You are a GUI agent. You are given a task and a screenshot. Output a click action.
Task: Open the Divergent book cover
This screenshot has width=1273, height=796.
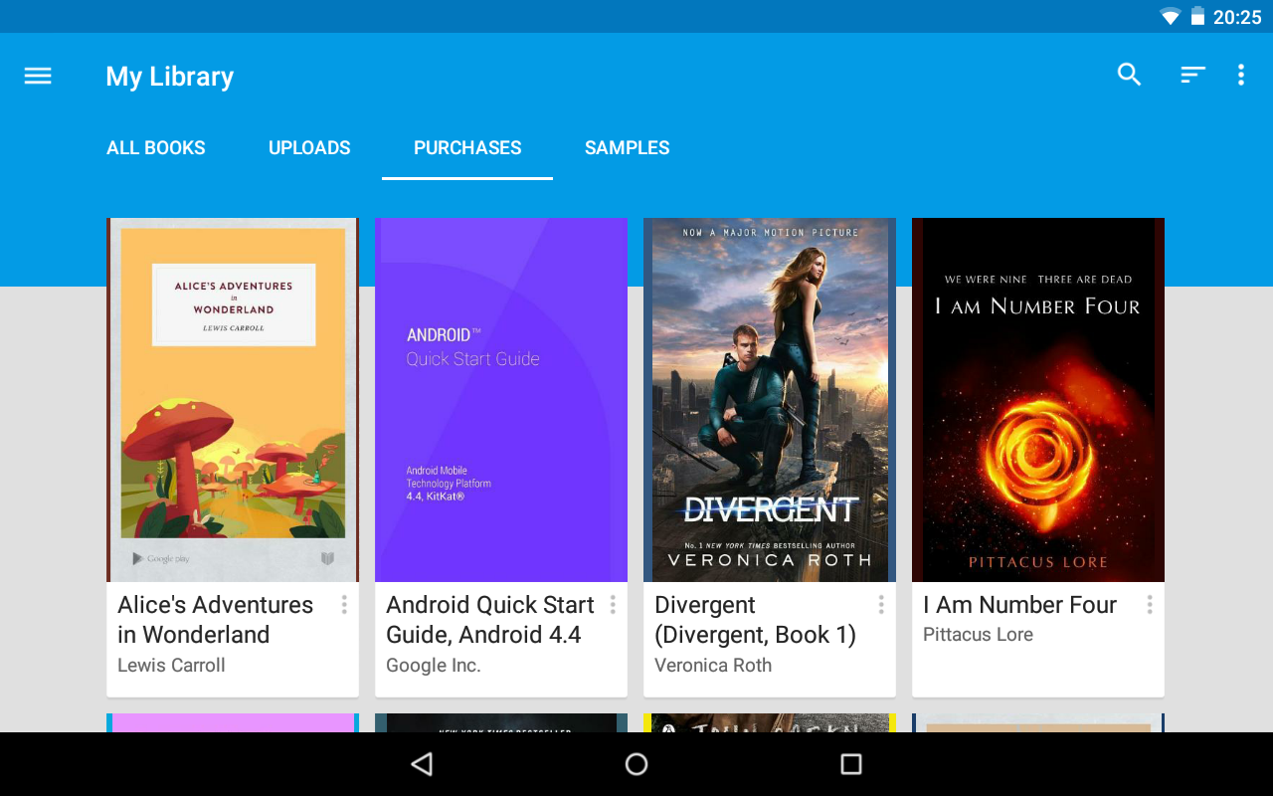point(770,399)
